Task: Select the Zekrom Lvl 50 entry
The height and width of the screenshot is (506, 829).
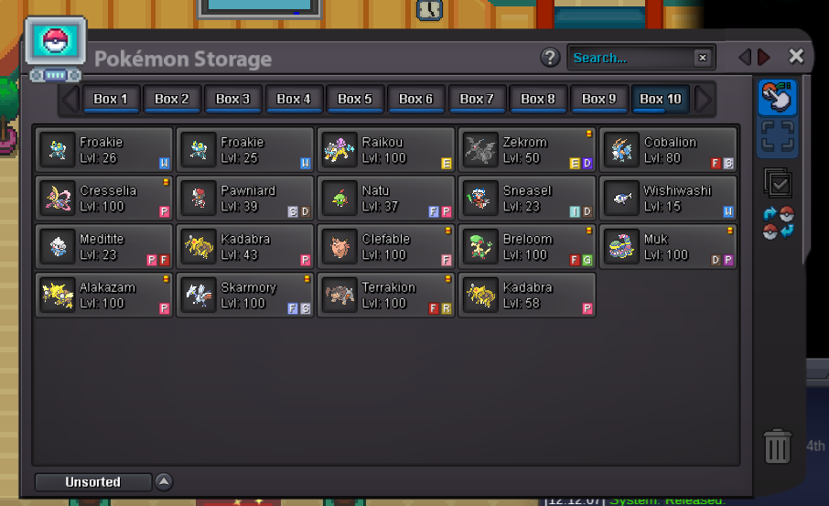Action: click(x=527, y=150)
